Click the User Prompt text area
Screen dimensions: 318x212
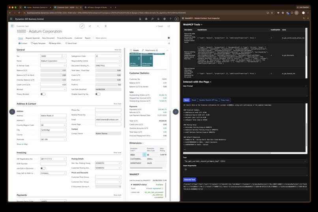[245, 92]
